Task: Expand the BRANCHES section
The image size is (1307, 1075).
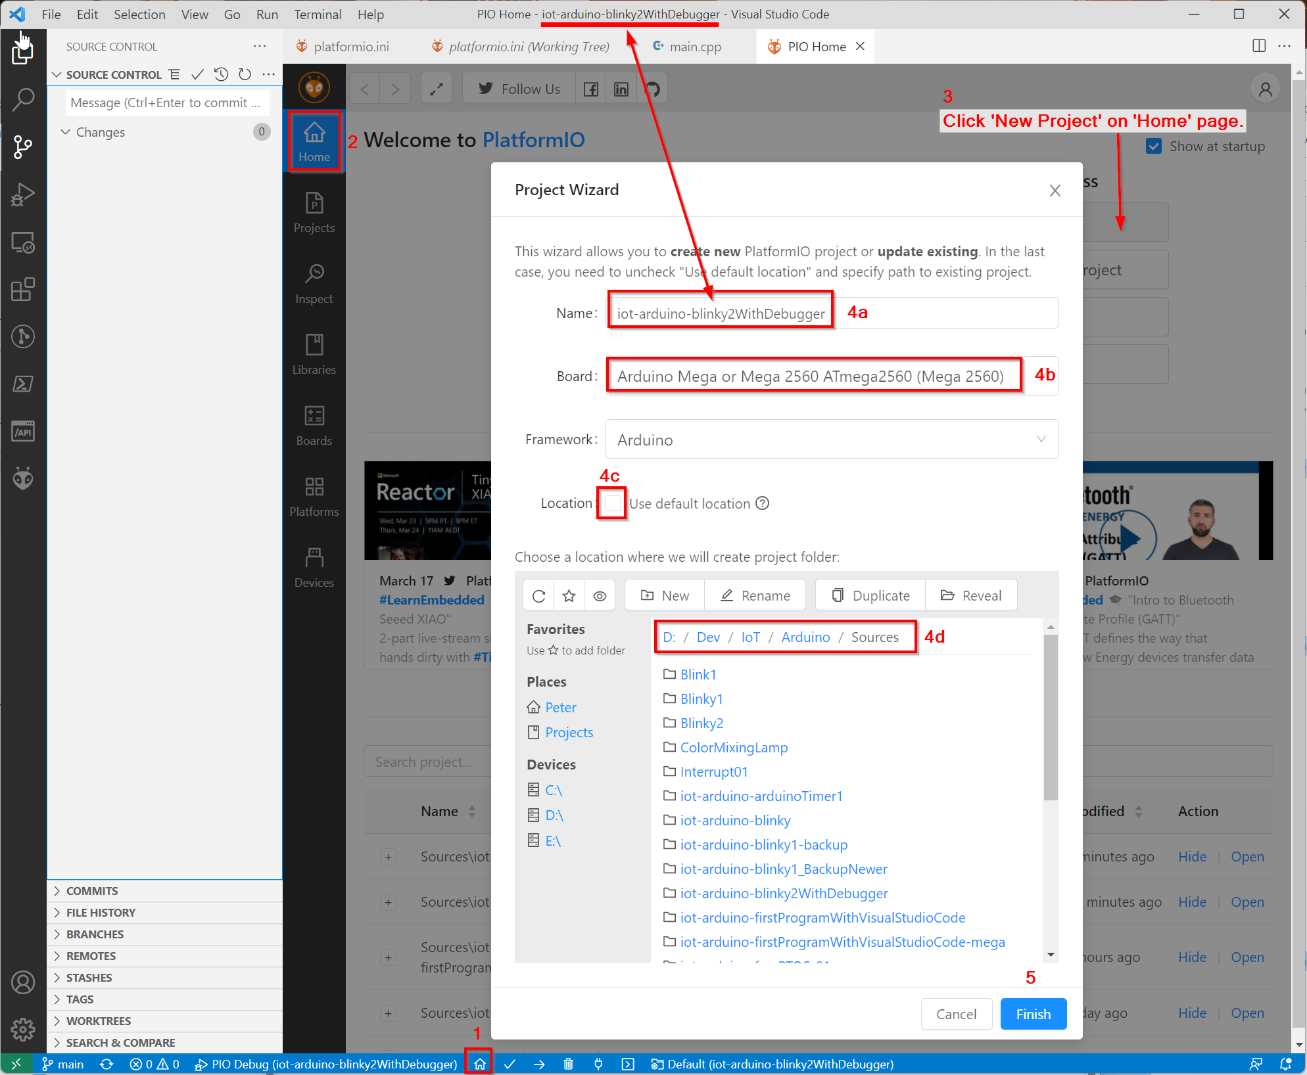Action: (x=164, y=934)
